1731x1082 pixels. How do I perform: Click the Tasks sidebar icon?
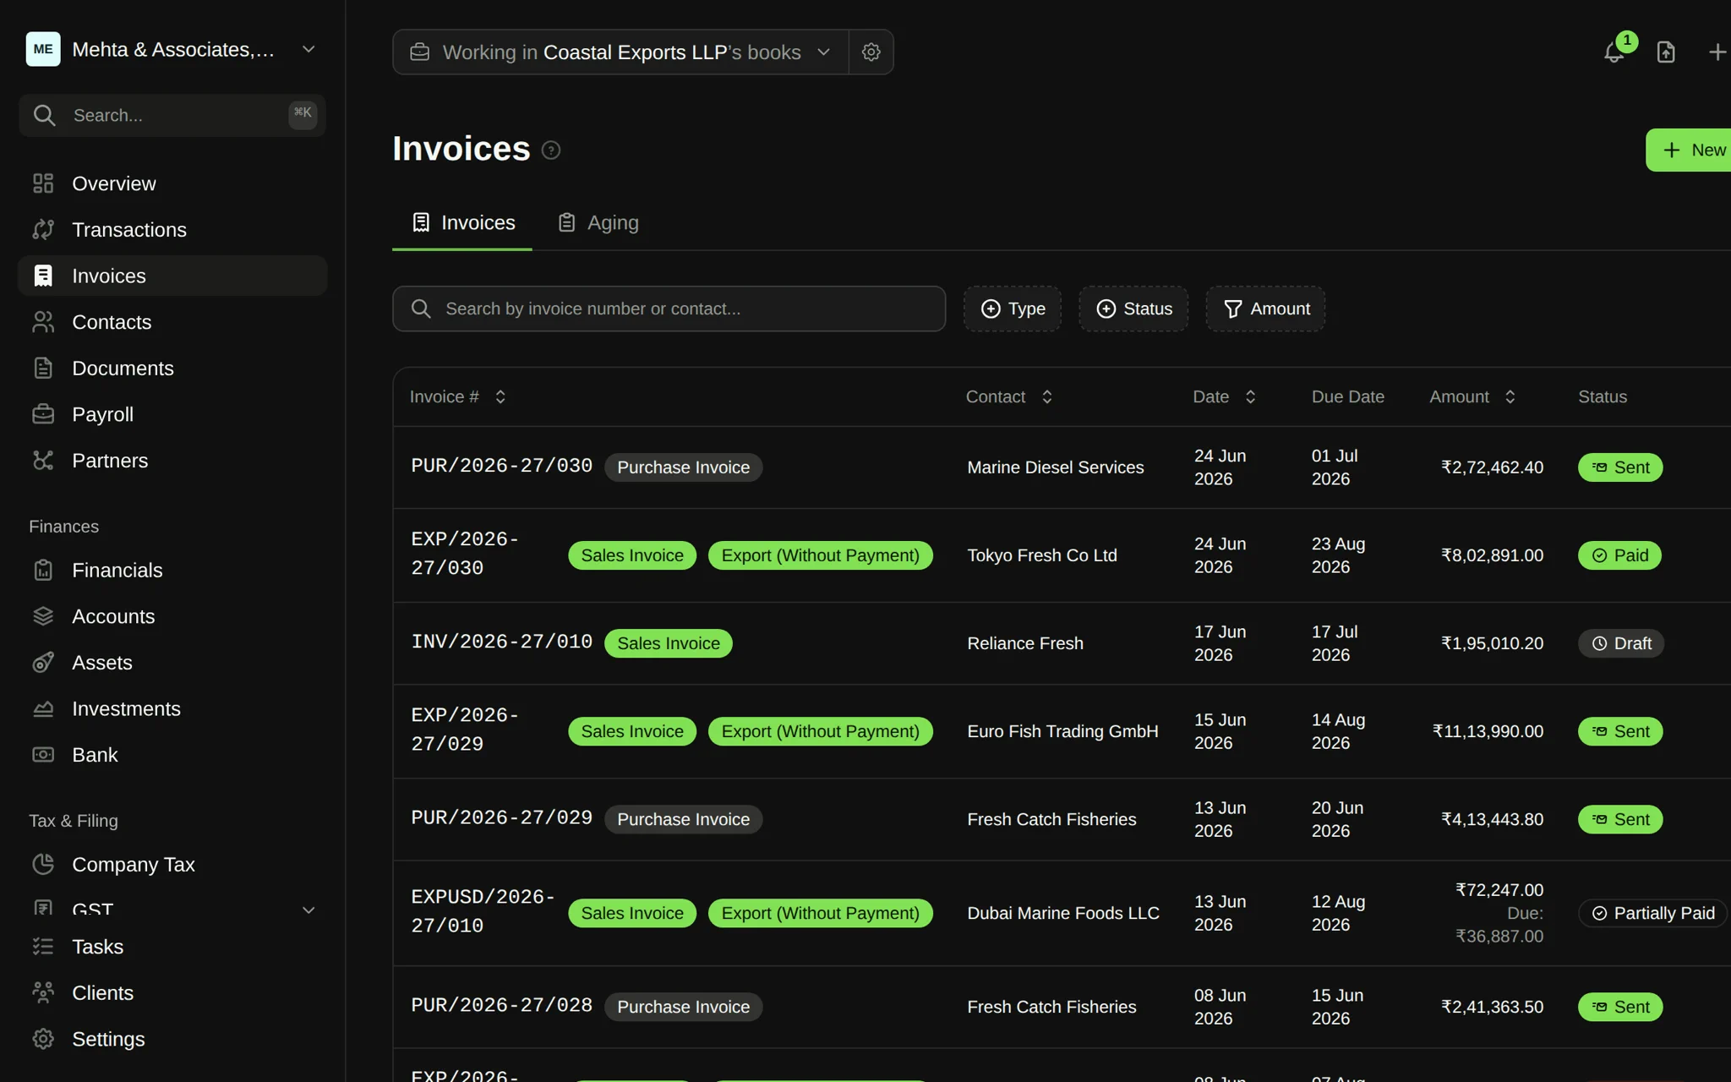43,947
